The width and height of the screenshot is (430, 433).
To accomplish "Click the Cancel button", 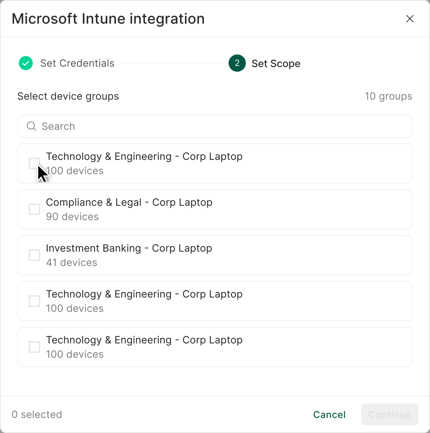I will pyautogui.click(x=329, y=415).
